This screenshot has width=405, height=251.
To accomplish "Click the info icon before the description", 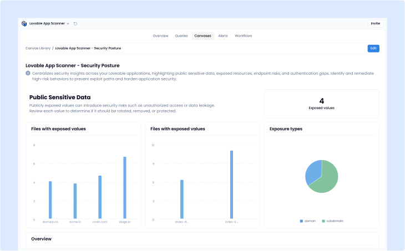I will coord(28,73).
